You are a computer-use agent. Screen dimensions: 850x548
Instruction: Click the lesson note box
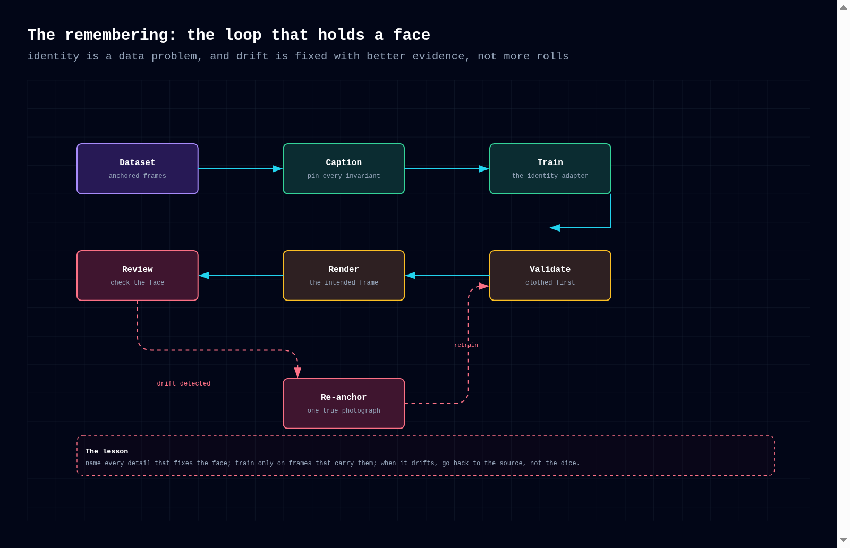click(x=426, y=456)
